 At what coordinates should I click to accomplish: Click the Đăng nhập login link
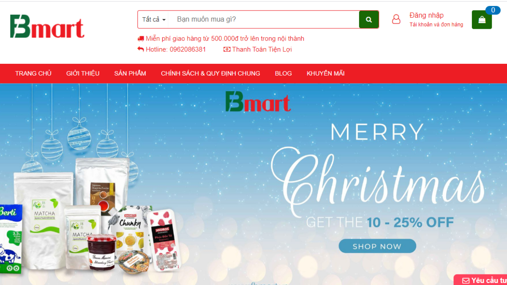coord(426,15)
